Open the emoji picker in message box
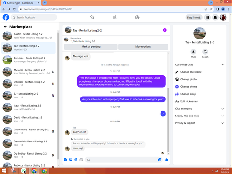The height and width of the screenshot is (174, 232). click(x=160, y=160)
